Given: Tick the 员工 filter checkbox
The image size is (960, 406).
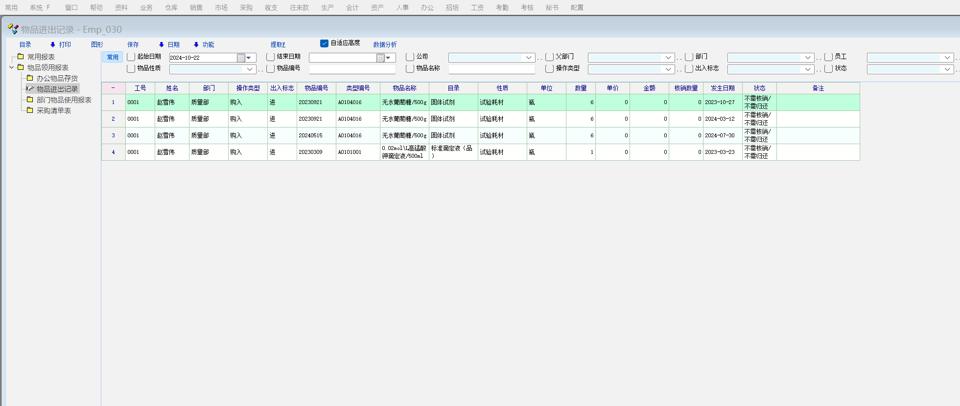Looking at the screenshot, I should [828, 57].
